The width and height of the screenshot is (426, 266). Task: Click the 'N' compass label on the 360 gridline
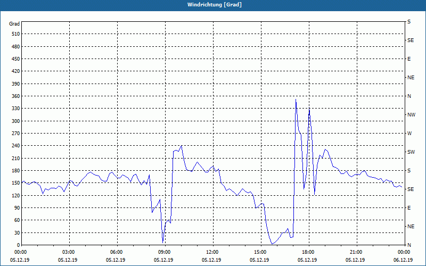409,96
